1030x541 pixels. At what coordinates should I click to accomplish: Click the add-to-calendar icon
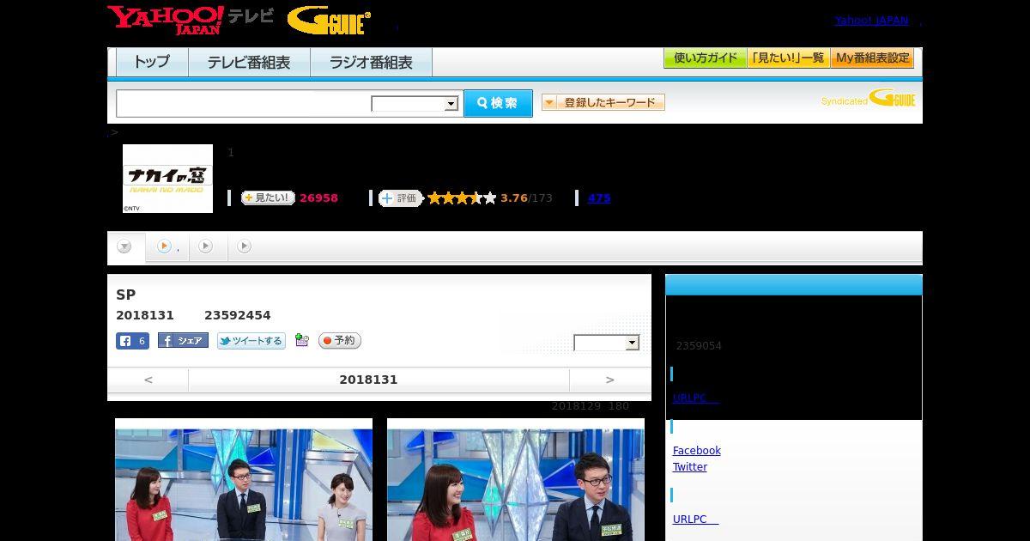(301, 340)
